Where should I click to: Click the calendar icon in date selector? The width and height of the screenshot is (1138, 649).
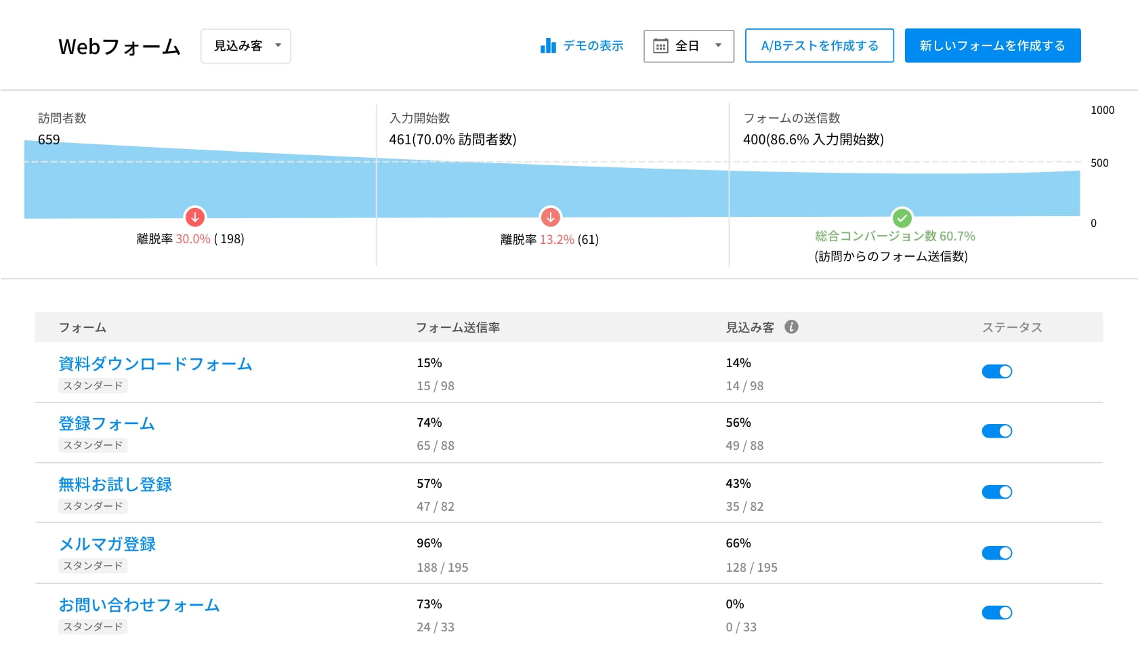(x=660, y=46)
